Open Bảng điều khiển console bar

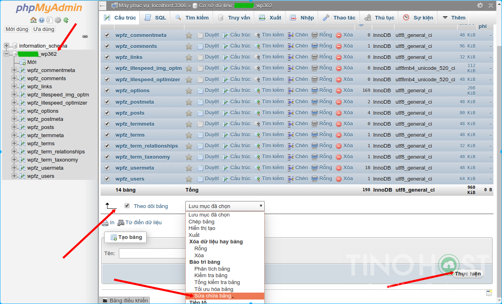click(125, 300)
